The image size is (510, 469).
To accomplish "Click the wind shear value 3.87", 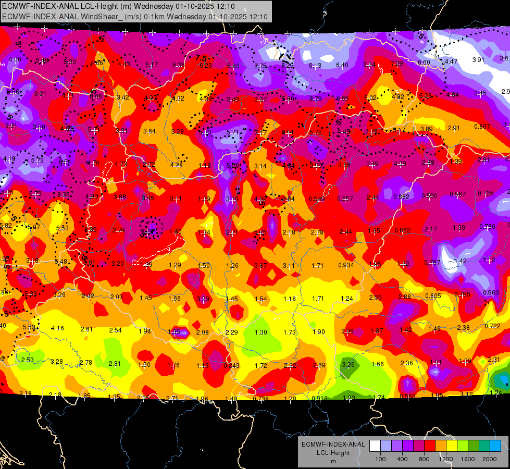I will 260,266.
